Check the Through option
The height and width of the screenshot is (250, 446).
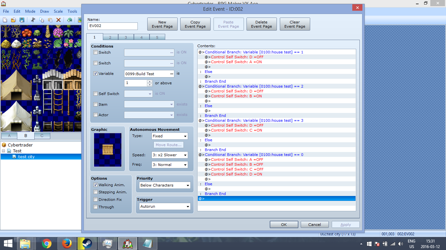point(95,207)
